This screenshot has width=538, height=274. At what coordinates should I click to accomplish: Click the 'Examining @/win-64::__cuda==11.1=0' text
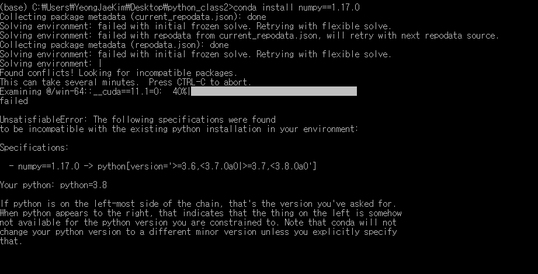81,92
